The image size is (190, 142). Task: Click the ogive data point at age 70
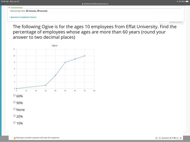click(x=85, y=56)
